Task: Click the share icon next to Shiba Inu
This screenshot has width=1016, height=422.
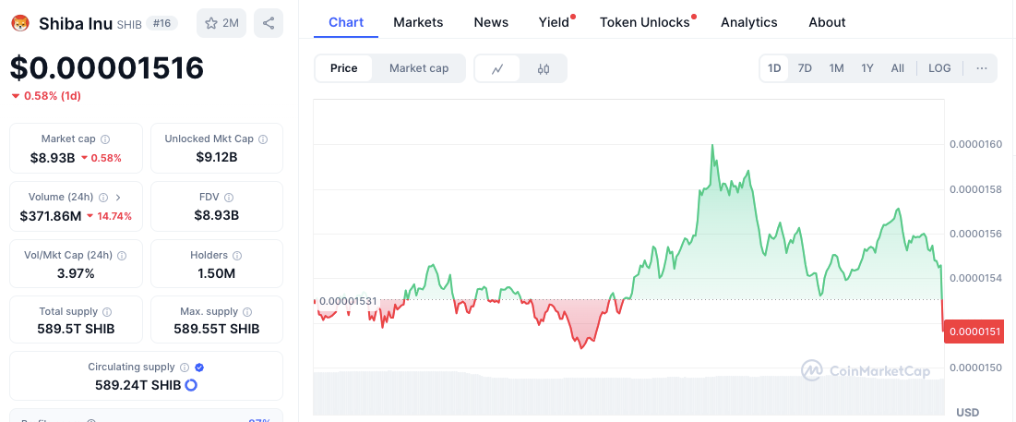Action: click(x=269, y=23)
